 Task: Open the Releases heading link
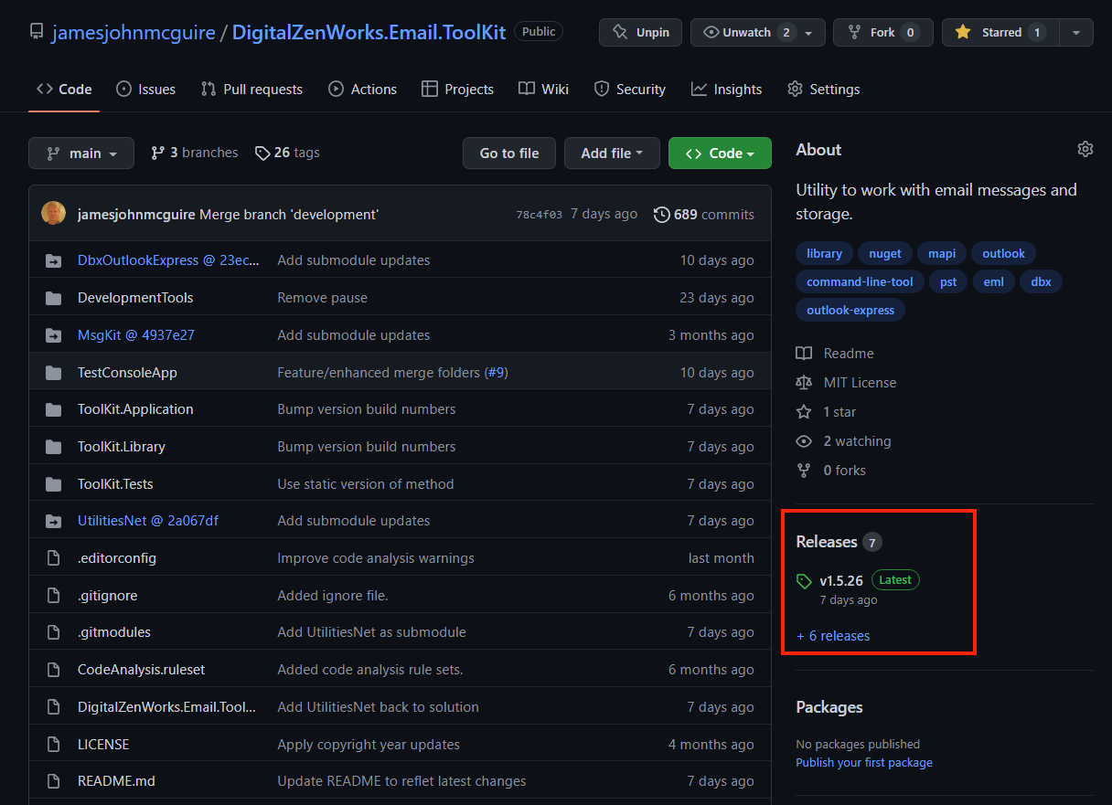coord(827,542)
